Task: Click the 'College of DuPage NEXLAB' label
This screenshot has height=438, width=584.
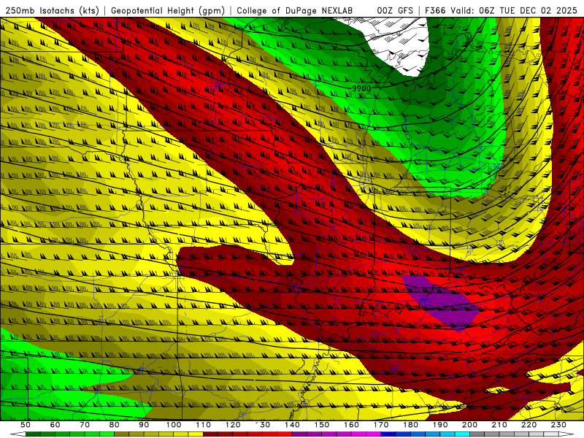Action: tap(295, 10)
